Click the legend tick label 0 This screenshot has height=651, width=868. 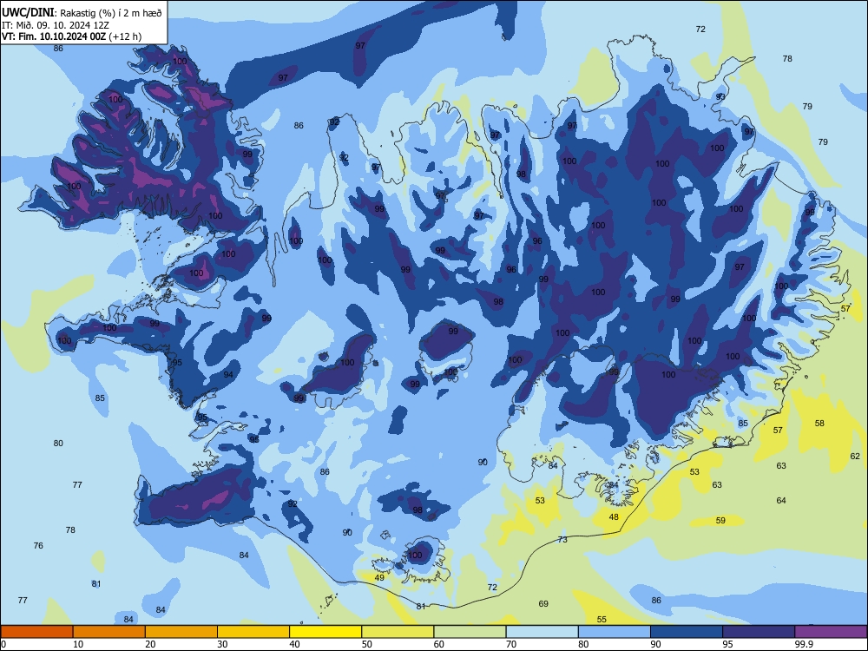click(x=3, y=644)
